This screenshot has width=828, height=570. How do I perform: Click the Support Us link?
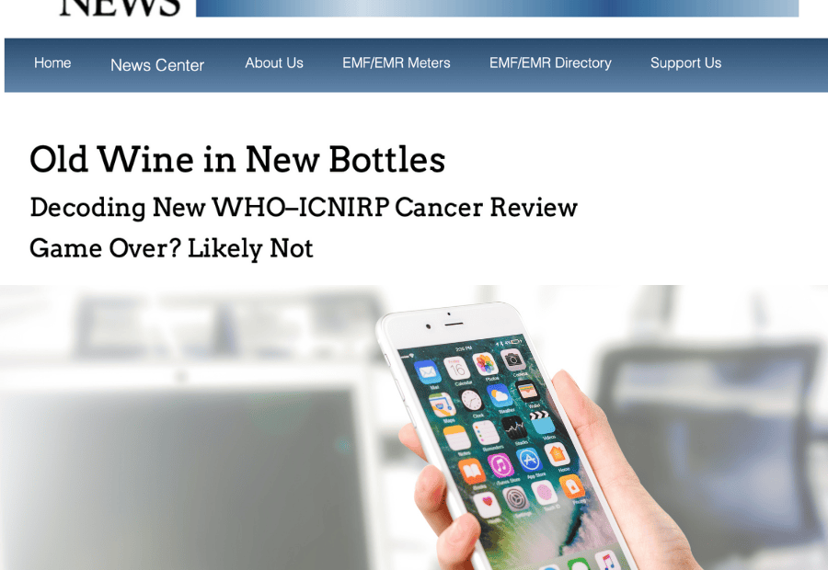pyautogui.click(x=685, y=63)
